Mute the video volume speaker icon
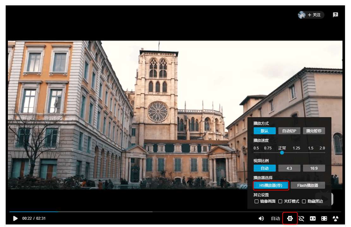 click(x=261, y=218)
